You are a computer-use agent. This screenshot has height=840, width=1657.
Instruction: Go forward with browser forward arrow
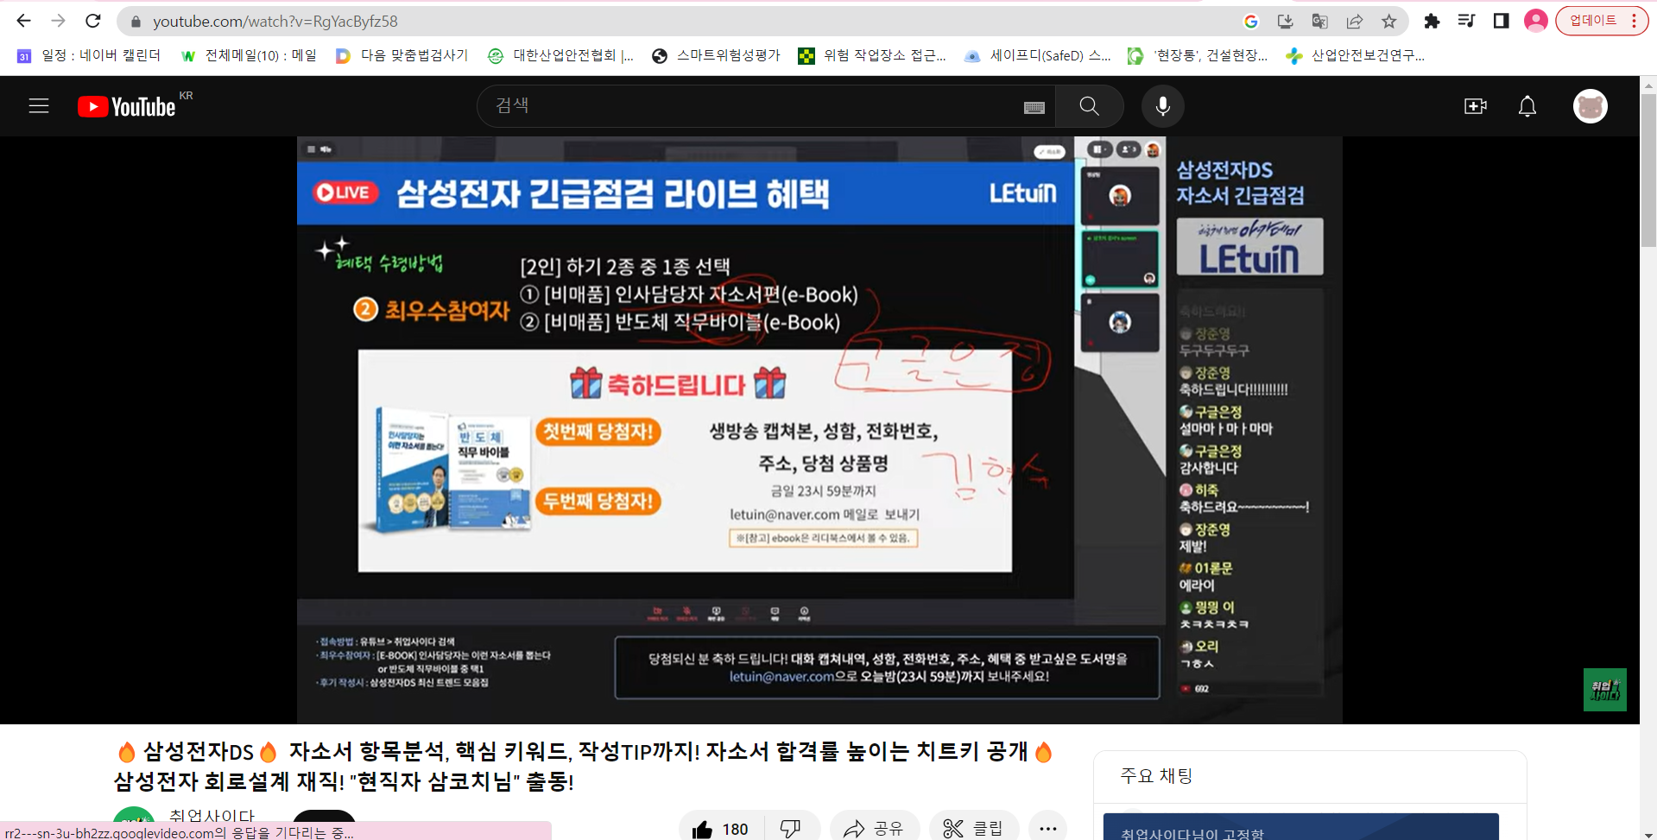coord(58,21)
